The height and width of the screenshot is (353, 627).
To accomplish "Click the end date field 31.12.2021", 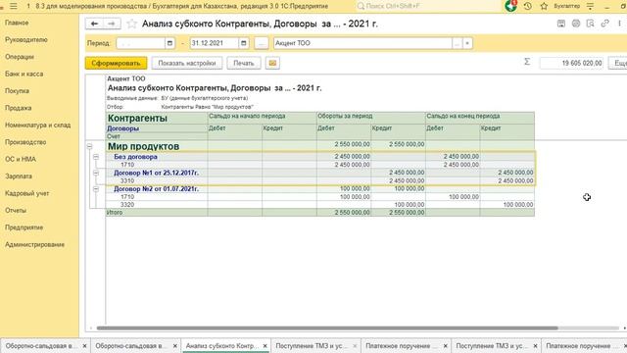I will point(215,43).
